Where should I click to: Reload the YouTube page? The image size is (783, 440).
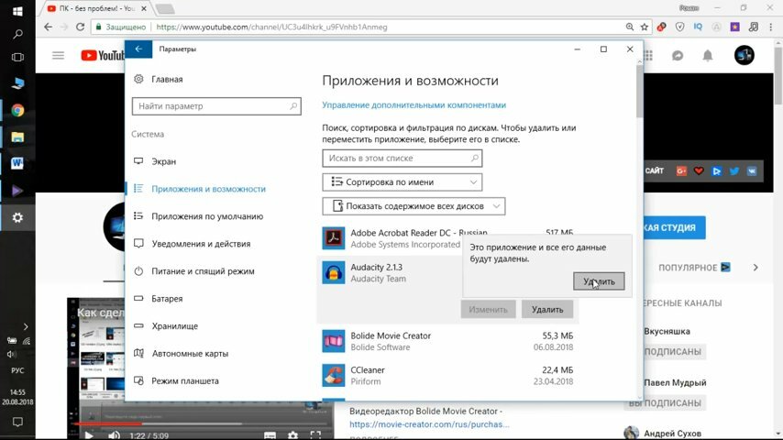pos(80,27)
